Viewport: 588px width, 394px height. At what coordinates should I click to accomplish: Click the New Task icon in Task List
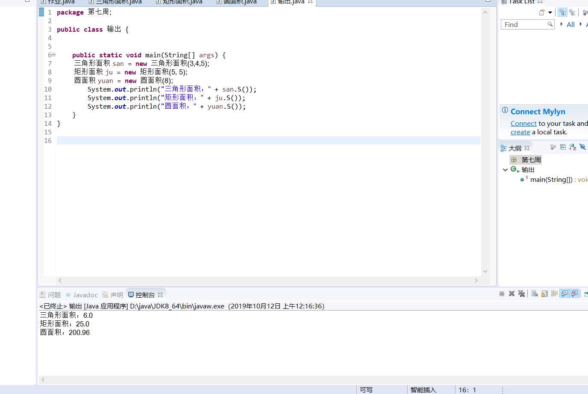pos(542,12)
